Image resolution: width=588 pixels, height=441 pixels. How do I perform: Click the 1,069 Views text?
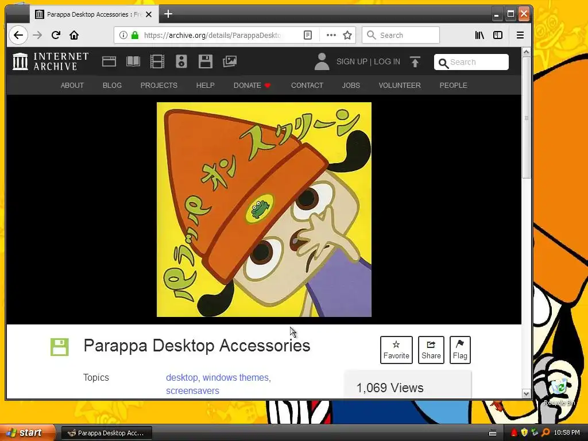coord(390,388)
